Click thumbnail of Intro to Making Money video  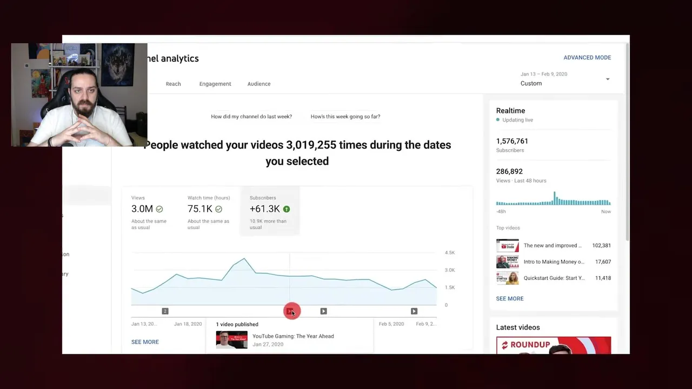point(507,261)
